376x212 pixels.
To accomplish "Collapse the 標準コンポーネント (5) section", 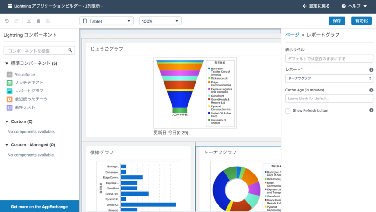I will (7, 63).
